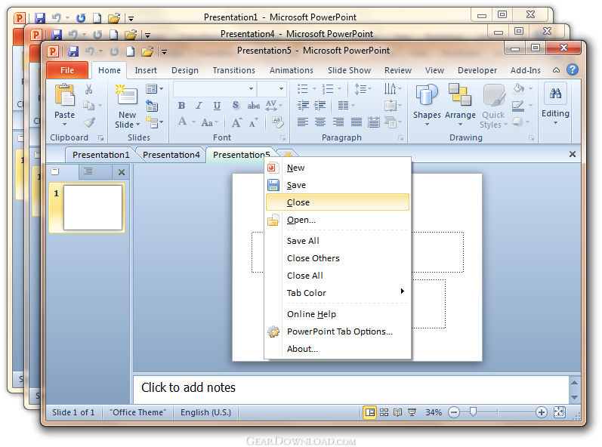The image size is (602, 447).
Task: Click Decrease List Level icon
Action: (x=303, y=105)
